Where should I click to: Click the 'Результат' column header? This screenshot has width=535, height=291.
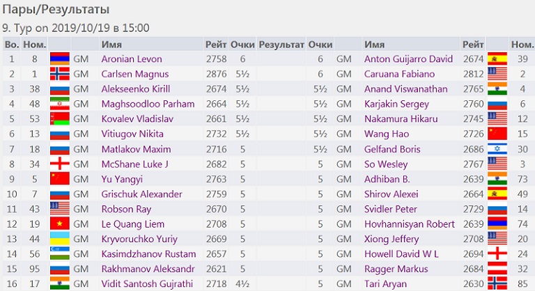[281, 45]
